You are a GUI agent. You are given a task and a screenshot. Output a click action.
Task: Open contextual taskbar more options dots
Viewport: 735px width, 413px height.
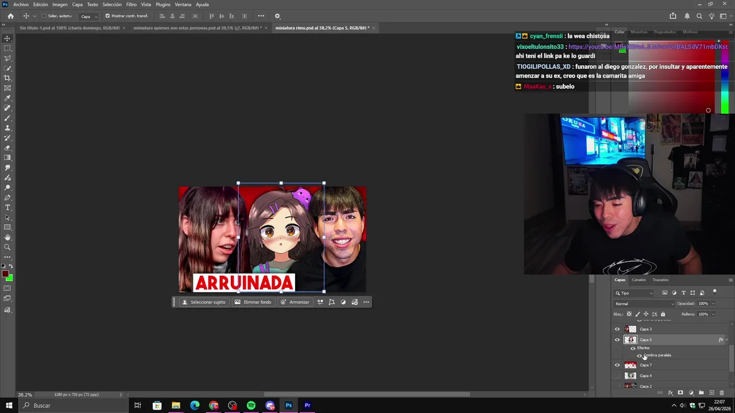coord(366,302)
